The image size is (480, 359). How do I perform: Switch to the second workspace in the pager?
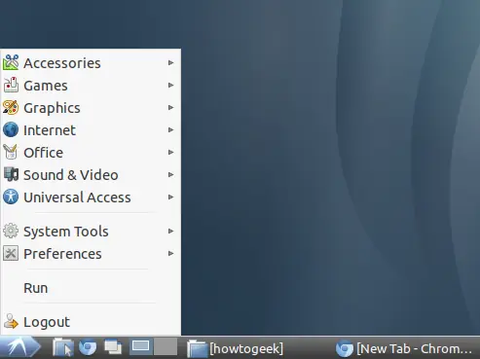[166, 346]
